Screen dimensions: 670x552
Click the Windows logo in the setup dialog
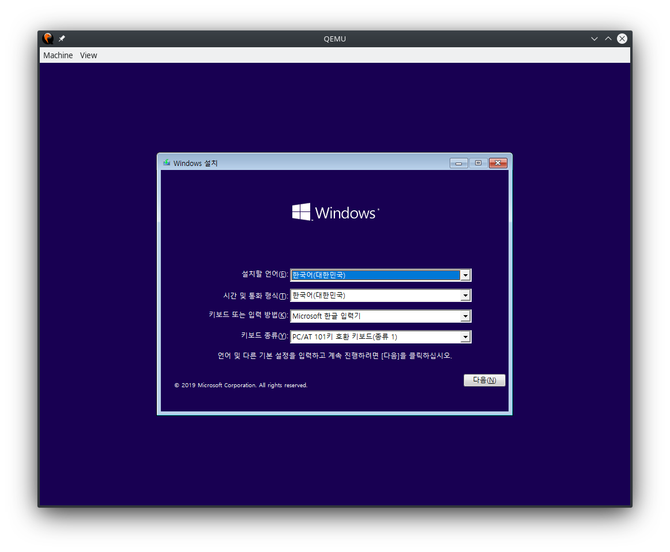pos(336,212)
